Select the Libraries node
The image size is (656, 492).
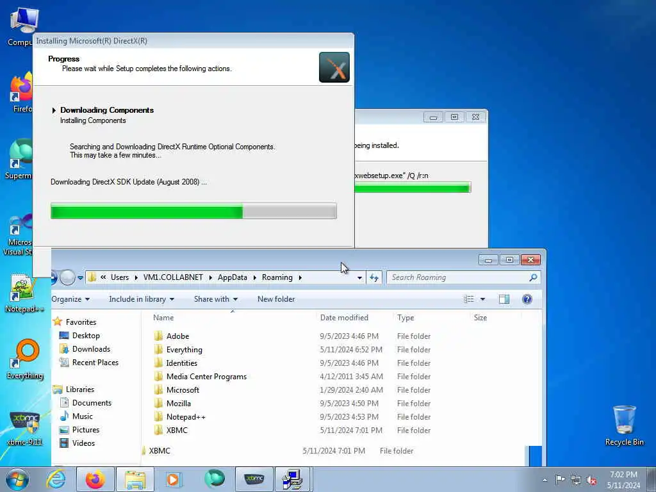[74, 389]
